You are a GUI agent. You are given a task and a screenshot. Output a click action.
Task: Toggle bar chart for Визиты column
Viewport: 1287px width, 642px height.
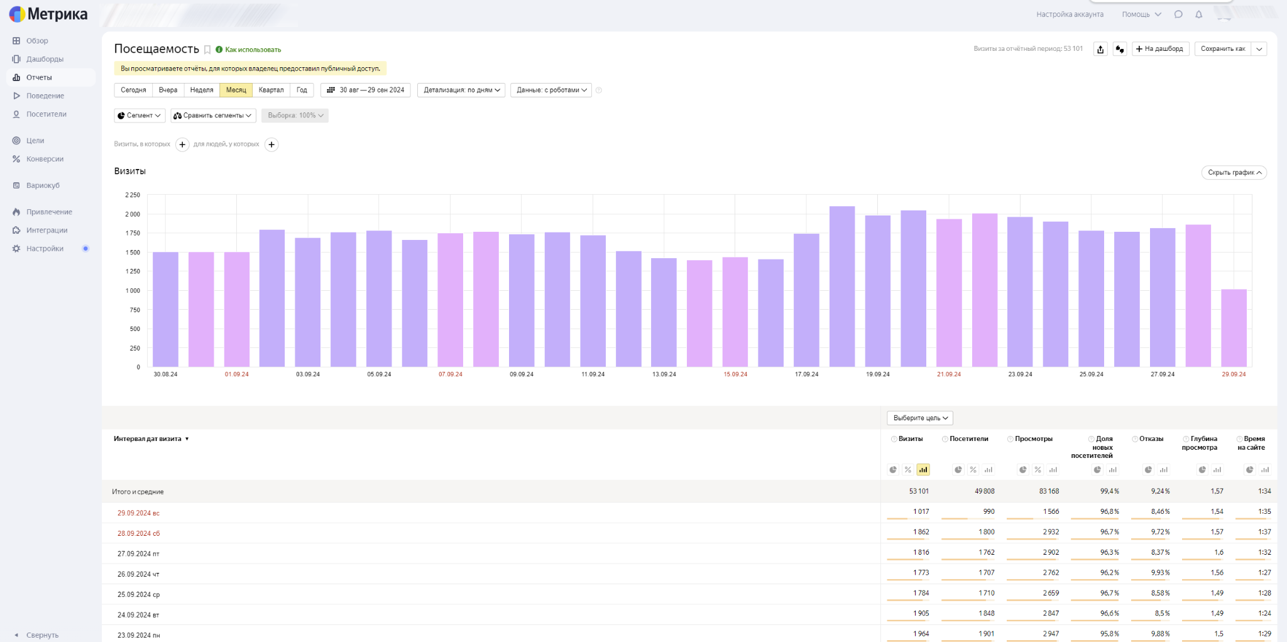923,470
